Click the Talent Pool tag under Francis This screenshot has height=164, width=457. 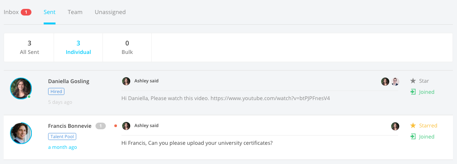point(62,136)
